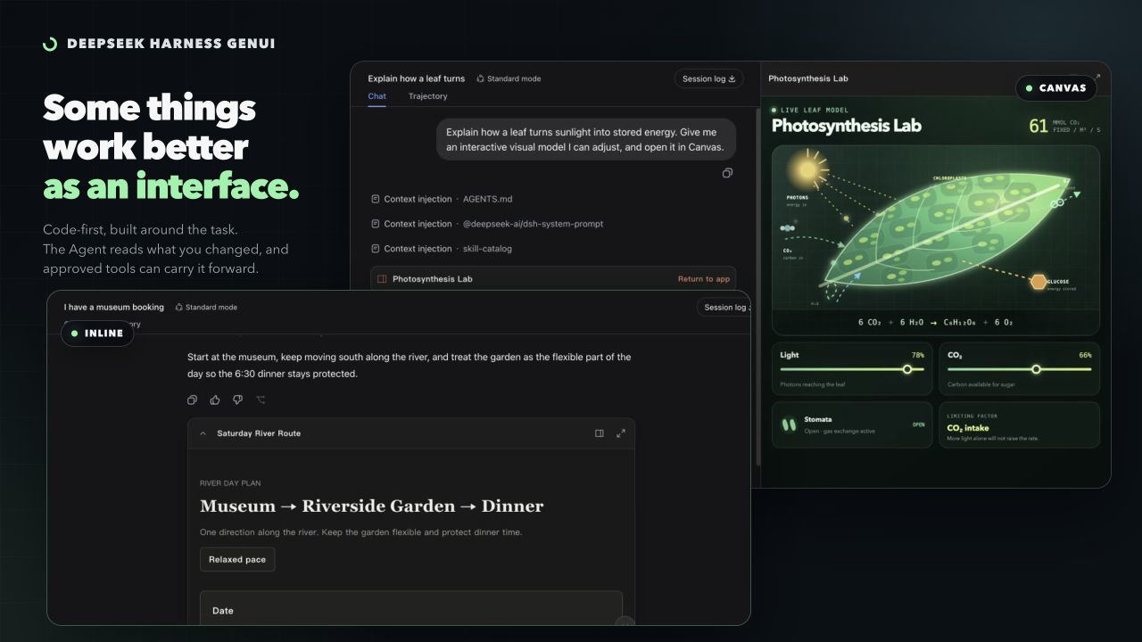Click the document icon beside AGENTS.md injection
This screenshot has height=642, width=1142.
click(376, 199)
